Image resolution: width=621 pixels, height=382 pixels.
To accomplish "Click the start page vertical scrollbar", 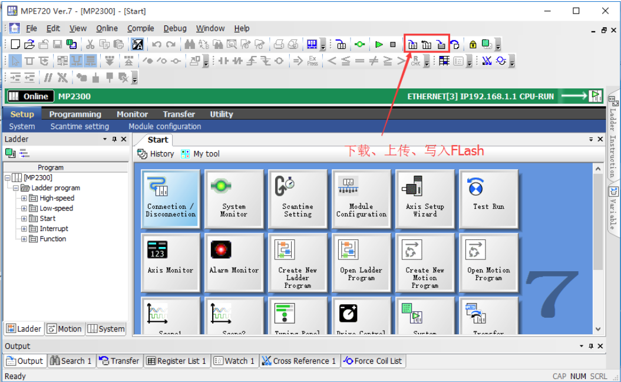I will pos(598,248).
